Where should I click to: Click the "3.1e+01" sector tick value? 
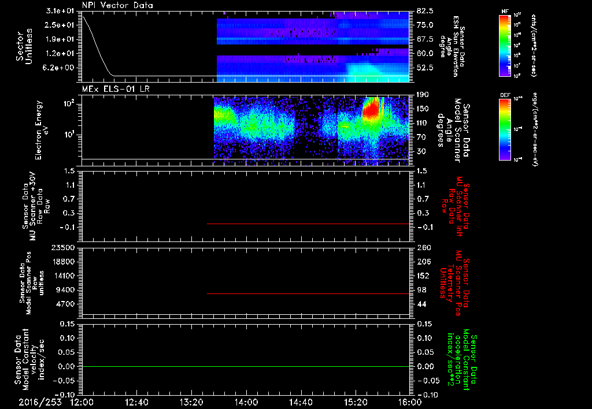(x=61, y=11)
